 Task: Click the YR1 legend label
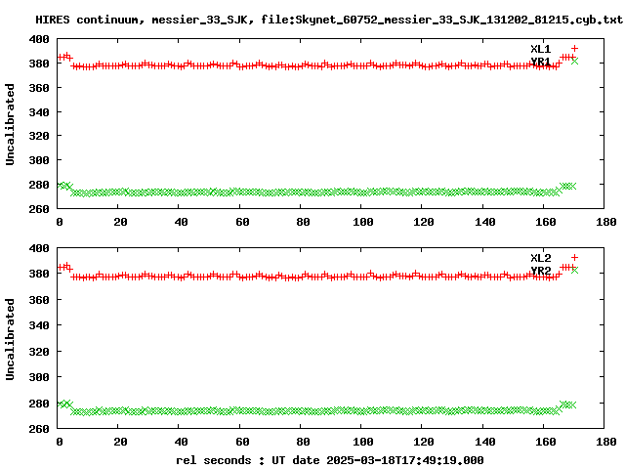[540, 62]
